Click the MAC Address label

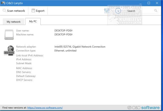coord(24,68)
